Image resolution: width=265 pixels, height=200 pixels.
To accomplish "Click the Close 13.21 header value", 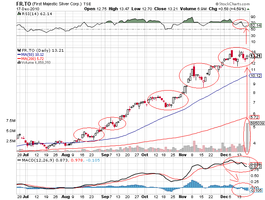I will point(166,9).
